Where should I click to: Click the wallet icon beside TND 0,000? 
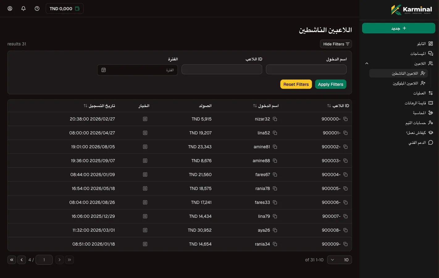pos(77,9)
